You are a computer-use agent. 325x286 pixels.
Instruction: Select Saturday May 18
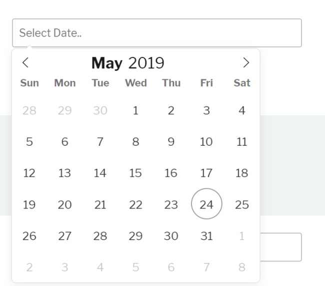click(x=242, y=173)
